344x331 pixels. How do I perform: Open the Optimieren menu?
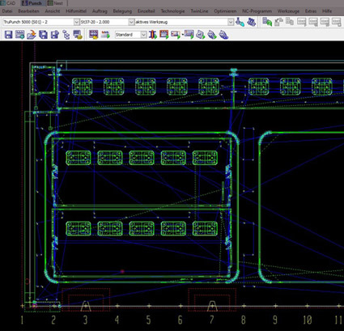coord(225,11)
